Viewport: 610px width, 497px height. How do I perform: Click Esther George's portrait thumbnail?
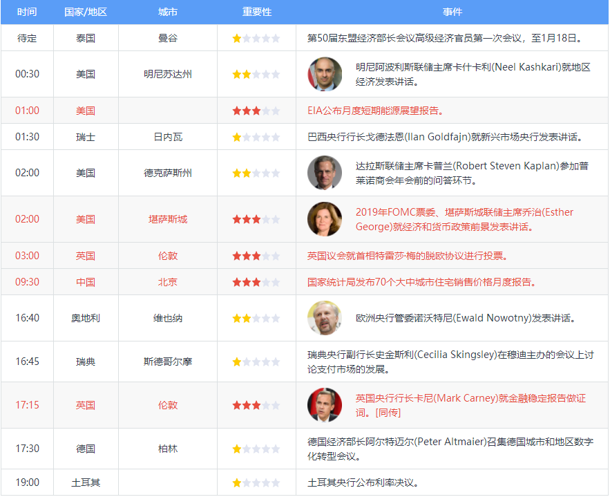[325, 219]
